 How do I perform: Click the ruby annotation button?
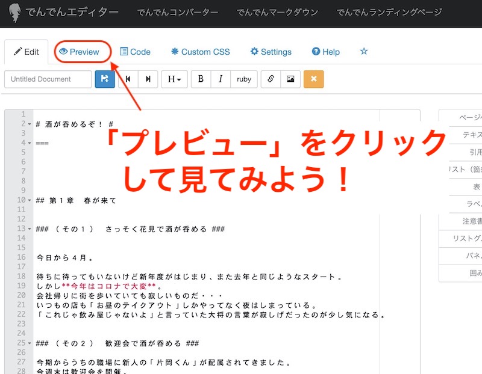pos(244,79)
